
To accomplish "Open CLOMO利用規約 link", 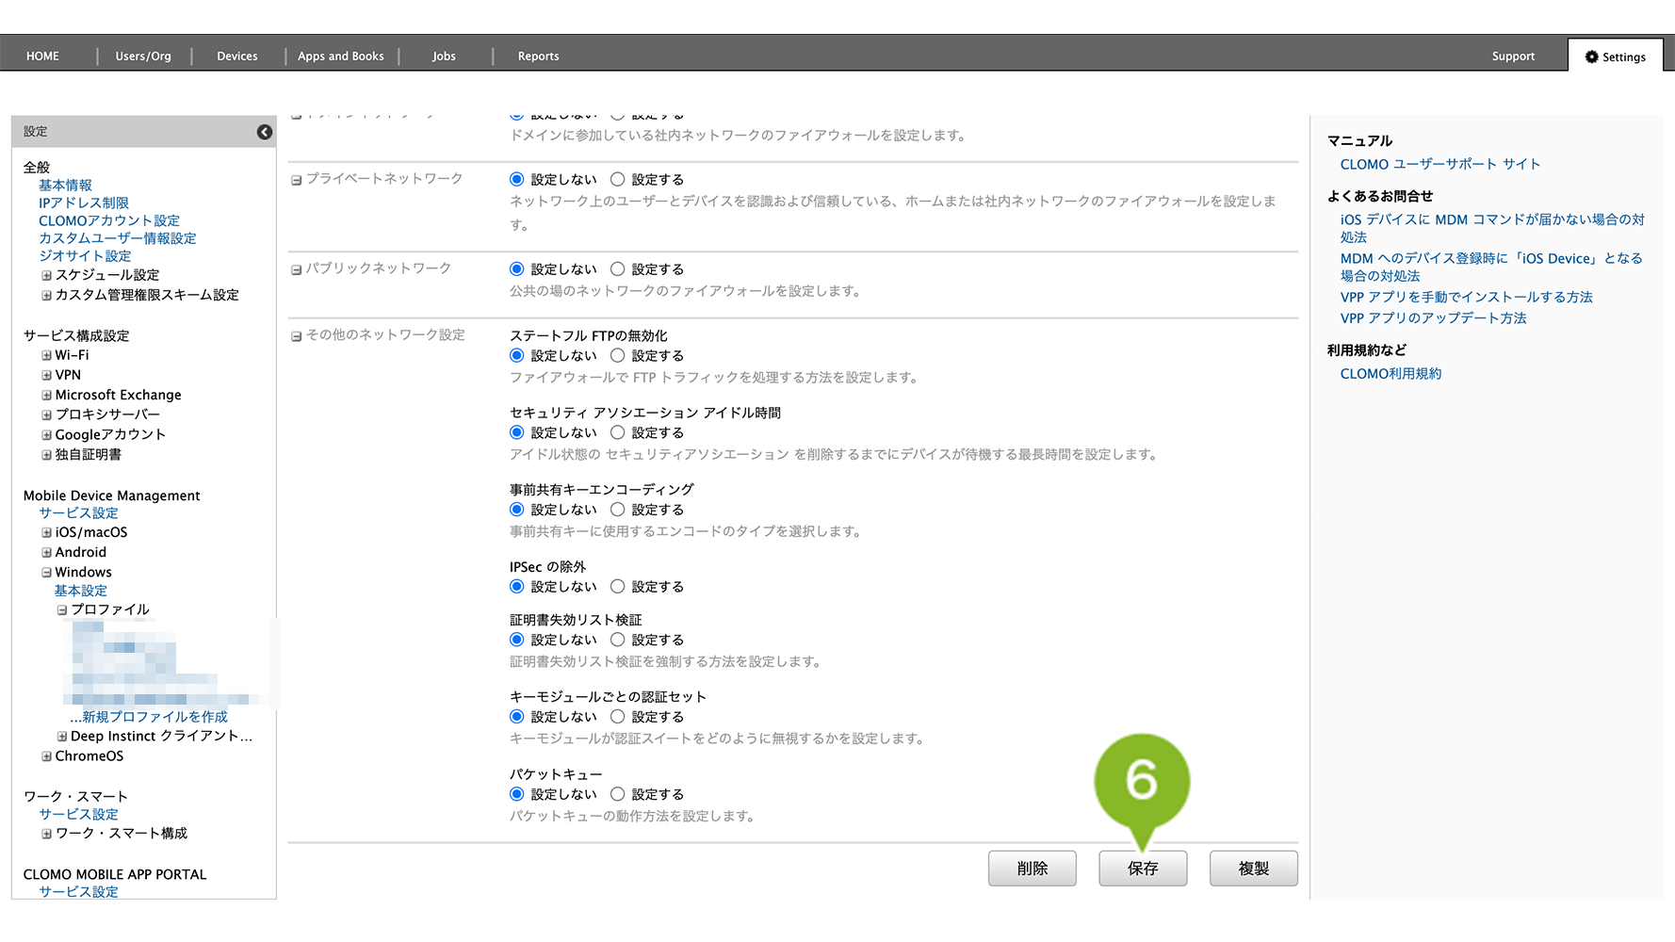I will [1390, 374].
